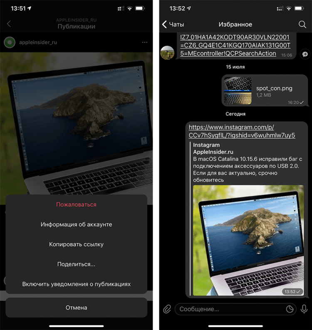Image resolution: width=312 pixels, height=330 pixels.
Task: Select Включить уведомления о публикациях
Action: coord(76,284)
